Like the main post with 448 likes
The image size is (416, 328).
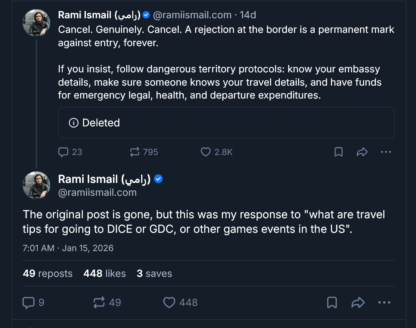tap(169, 302)
